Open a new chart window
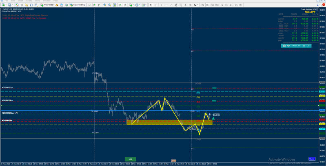Viewport: 326px width, 166px height. click(3, 5)
